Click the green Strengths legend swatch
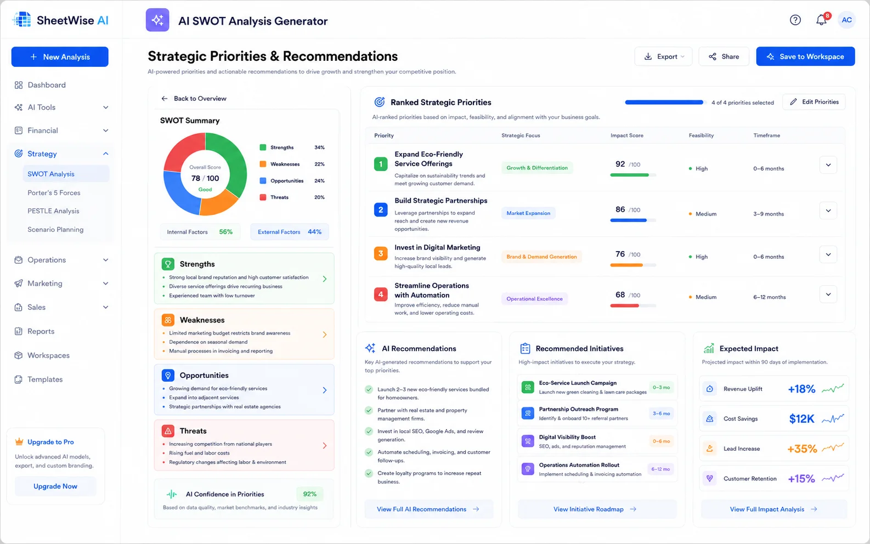 coord(263,148)
